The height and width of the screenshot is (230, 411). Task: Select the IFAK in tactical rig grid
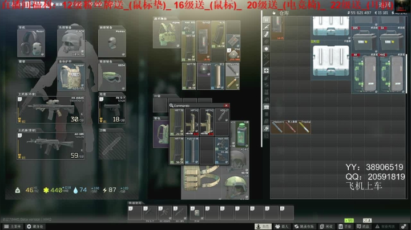233,55
